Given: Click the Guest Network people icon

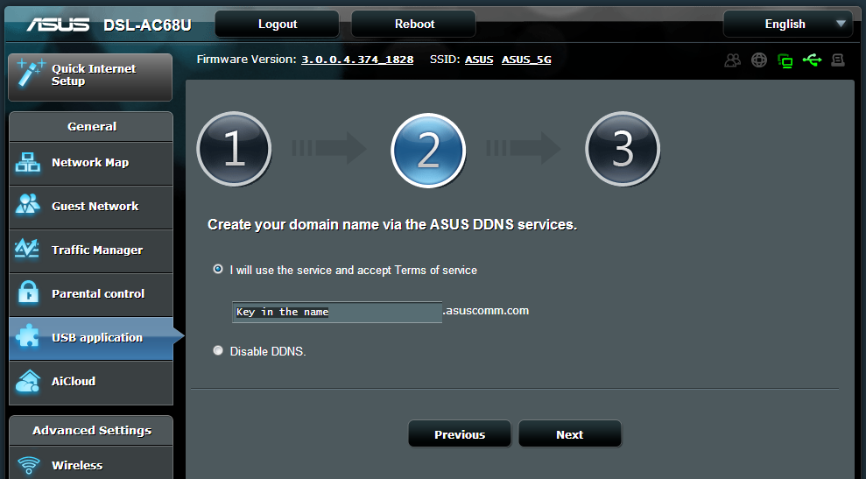Looking at the screenshot, I should coord(28,204).
